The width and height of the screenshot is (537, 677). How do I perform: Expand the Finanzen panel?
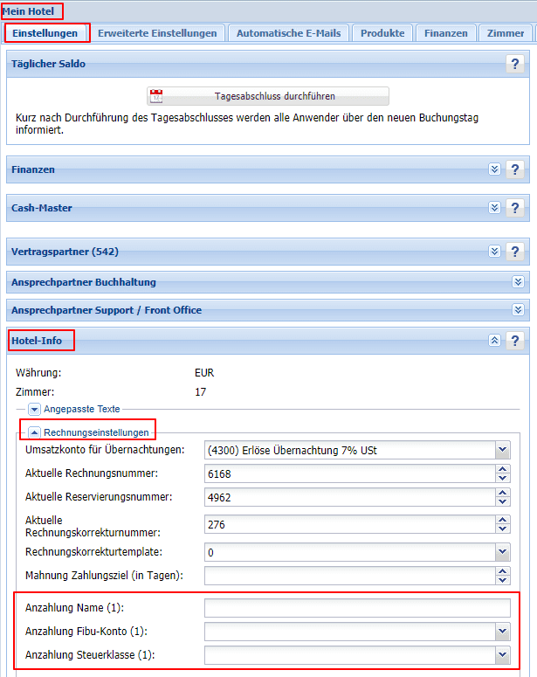click(495, 169)
